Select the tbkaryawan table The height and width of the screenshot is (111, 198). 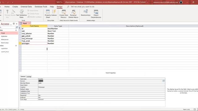click(x=5, y=39)
